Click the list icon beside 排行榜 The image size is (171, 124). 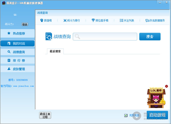point(9,60)
